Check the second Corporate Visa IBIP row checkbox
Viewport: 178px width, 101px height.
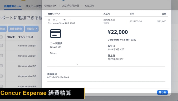tap(1, 56)
